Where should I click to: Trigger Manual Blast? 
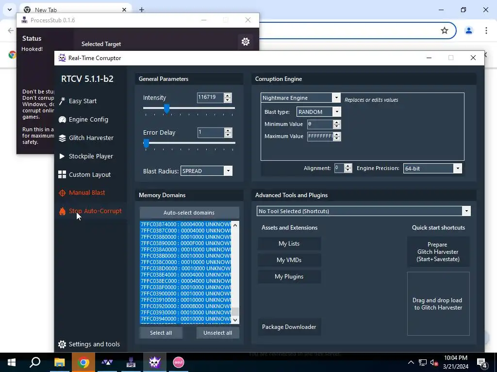(87, 193)
